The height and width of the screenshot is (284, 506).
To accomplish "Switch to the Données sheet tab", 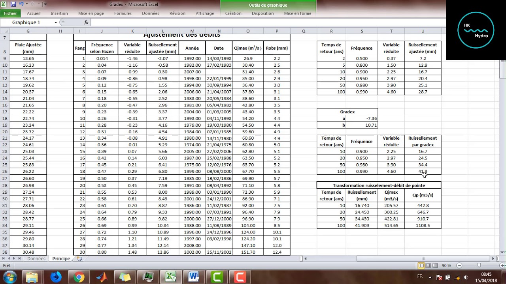I will pyautogui.click(x=36, y=259).
